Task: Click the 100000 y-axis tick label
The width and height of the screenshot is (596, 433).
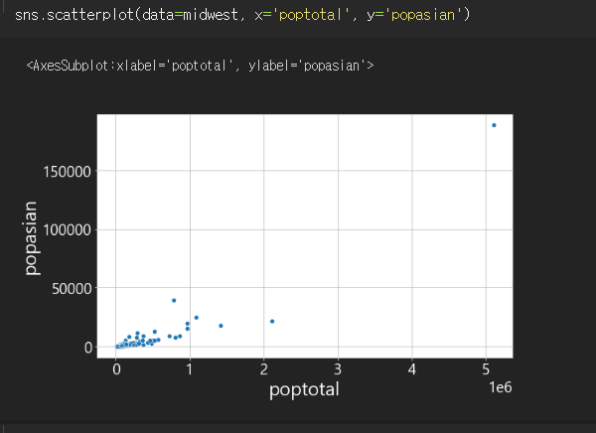Action: tap(67, 230)
